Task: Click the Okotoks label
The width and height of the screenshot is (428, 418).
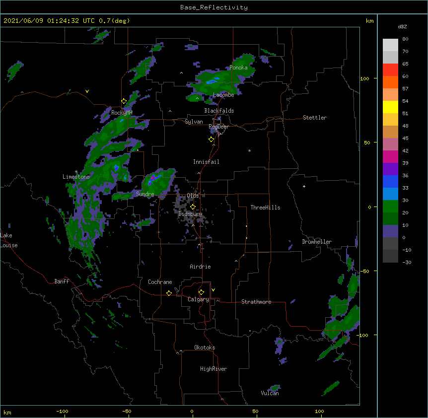Action: [x=205, y=348]
